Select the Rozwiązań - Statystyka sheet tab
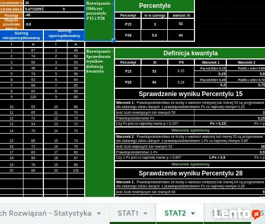The image size is (265, 224). click(x=45, y=213)
